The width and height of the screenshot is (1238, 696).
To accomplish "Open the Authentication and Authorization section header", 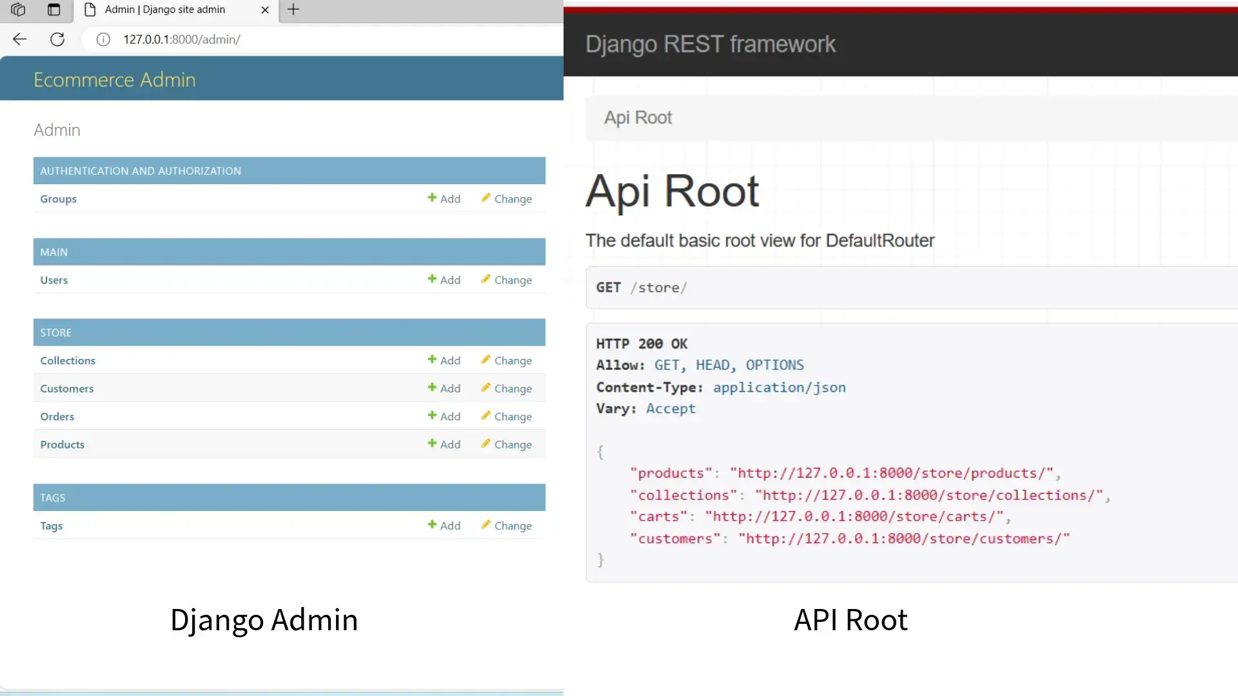I will point(141,171).
